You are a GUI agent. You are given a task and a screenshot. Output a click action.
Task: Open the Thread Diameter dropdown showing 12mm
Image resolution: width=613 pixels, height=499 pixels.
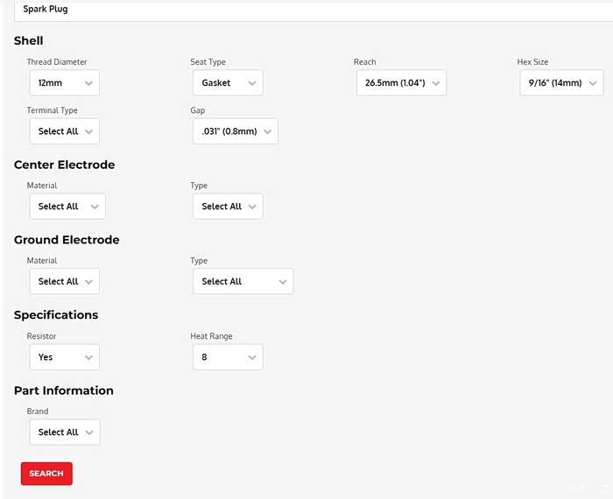tap(64, 83)
